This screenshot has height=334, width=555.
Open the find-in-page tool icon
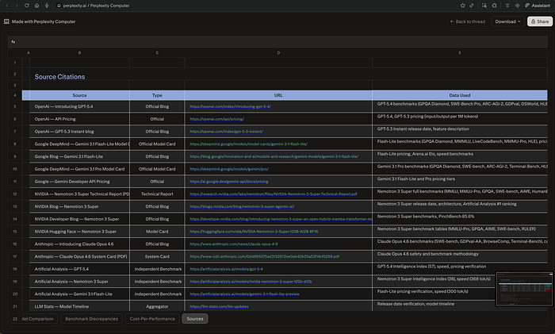[484, 6]
